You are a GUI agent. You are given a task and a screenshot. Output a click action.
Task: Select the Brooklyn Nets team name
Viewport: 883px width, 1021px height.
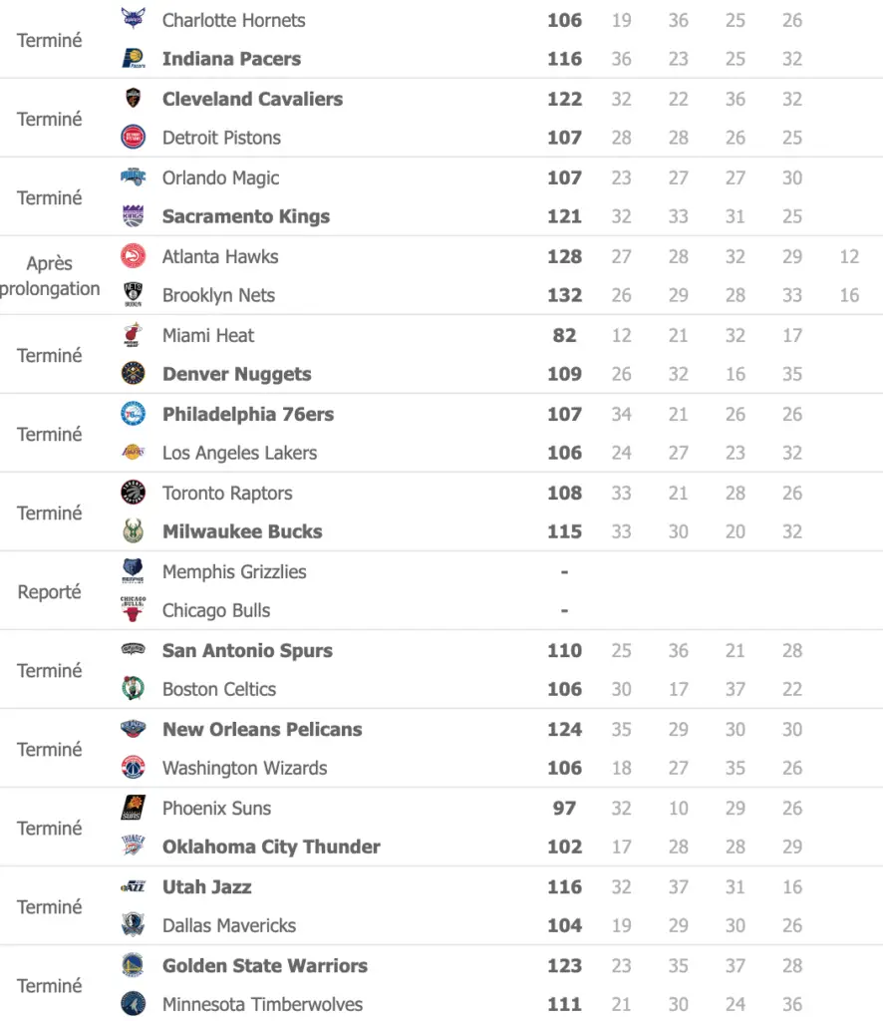click(x=218, y=295)
